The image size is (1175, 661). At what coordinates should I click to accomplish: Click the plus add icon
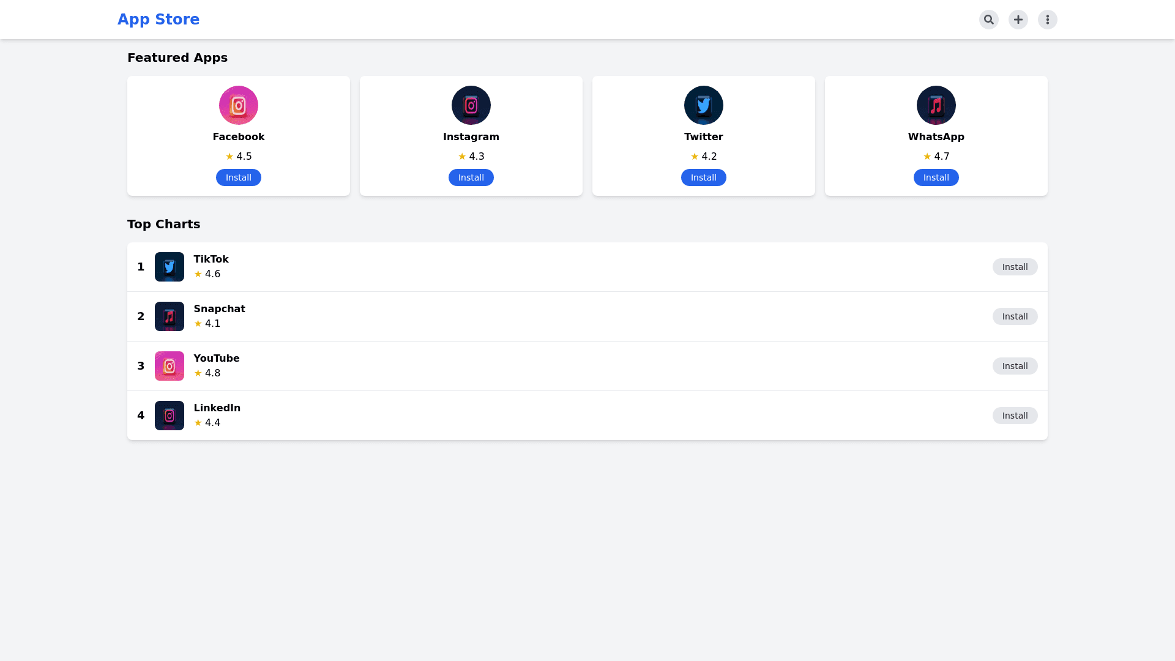pos(1018,20)
